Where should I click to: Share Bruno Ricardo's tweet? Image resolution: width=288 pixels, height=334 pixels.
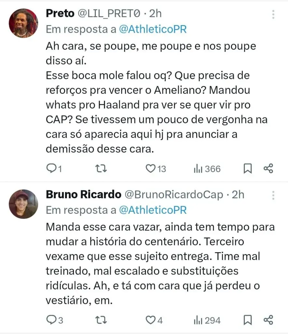[x=268, y=320]
